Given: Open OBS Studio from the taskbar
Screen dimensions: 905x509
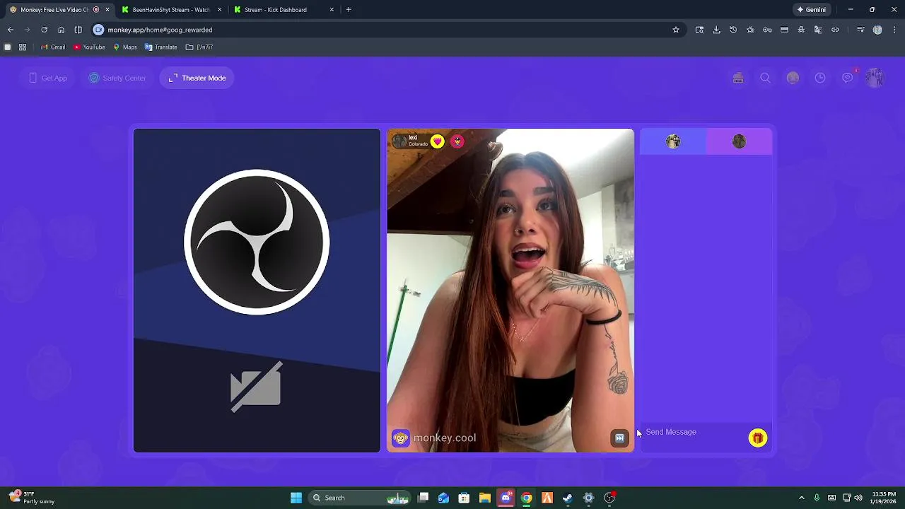Looking at the screenshot, I should pyautogui.click(x=609, y=498).
